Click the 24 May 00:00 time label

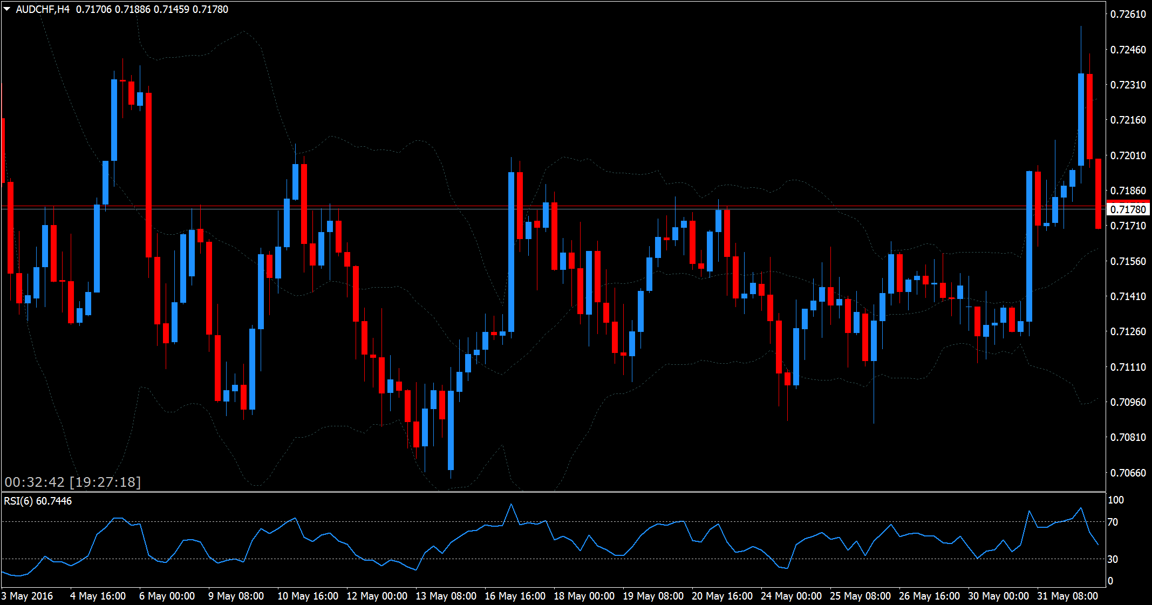click(x=791, y=596)
